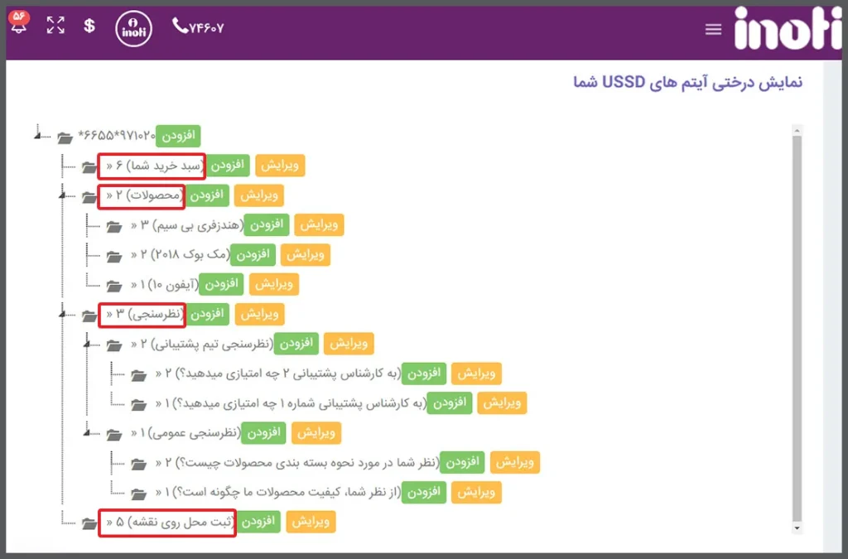Click folder icon beside کیفیت محصولات question

138,493
